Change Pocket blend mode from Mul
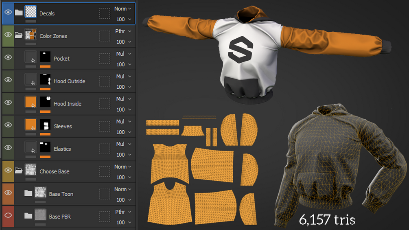 tap(123, 54)
